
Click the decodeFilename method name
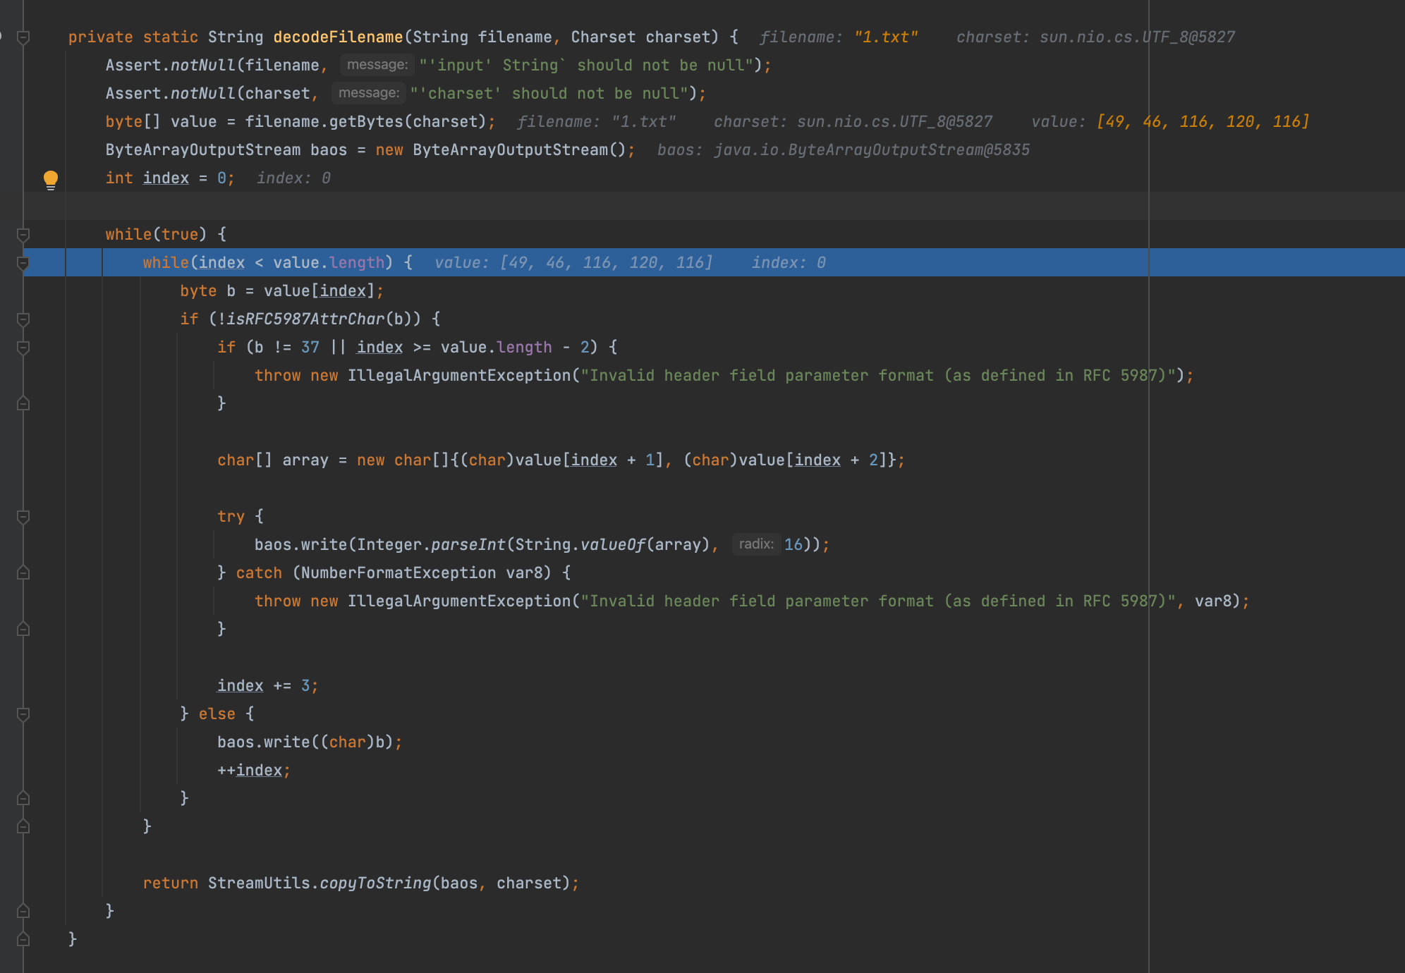tap(338, 37)
